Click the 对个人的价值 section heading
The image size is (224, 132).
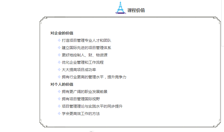point(62,84)
